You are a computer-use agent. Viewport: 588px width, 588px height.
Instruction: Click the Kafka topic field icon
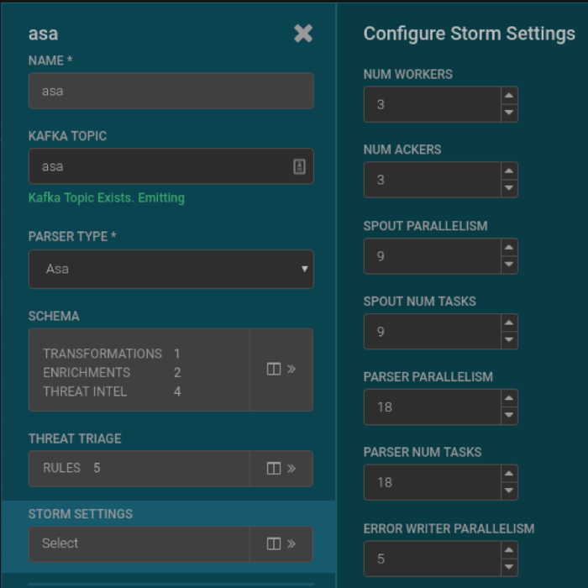(299, 166)
